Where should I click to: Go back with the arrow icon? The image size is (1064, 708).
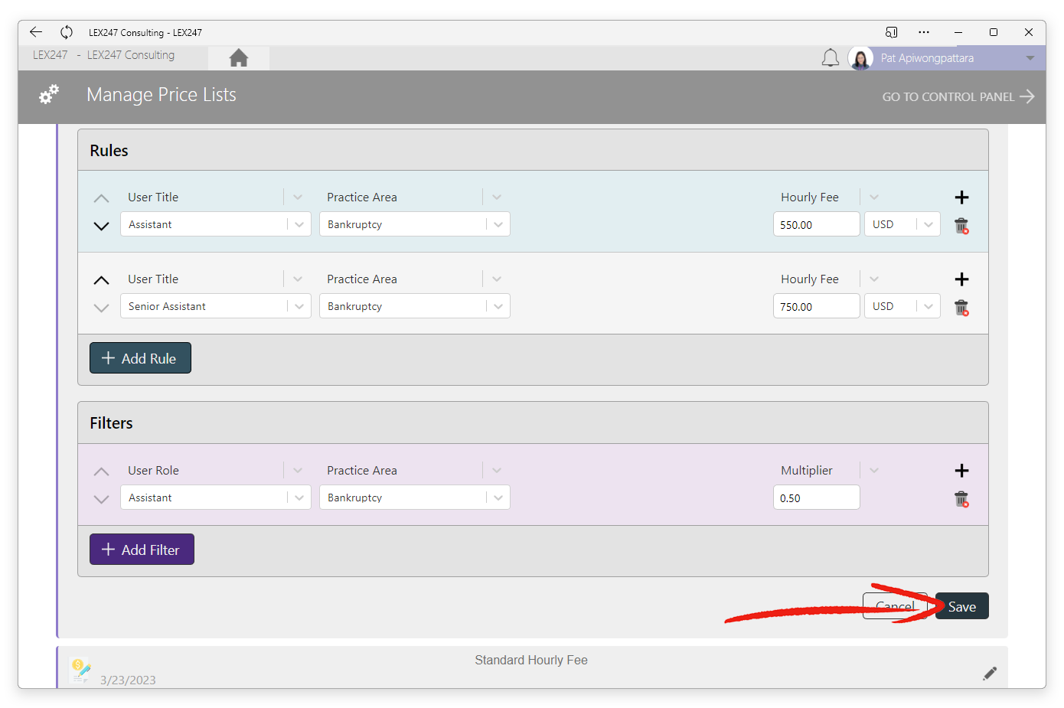click(36, 32)
